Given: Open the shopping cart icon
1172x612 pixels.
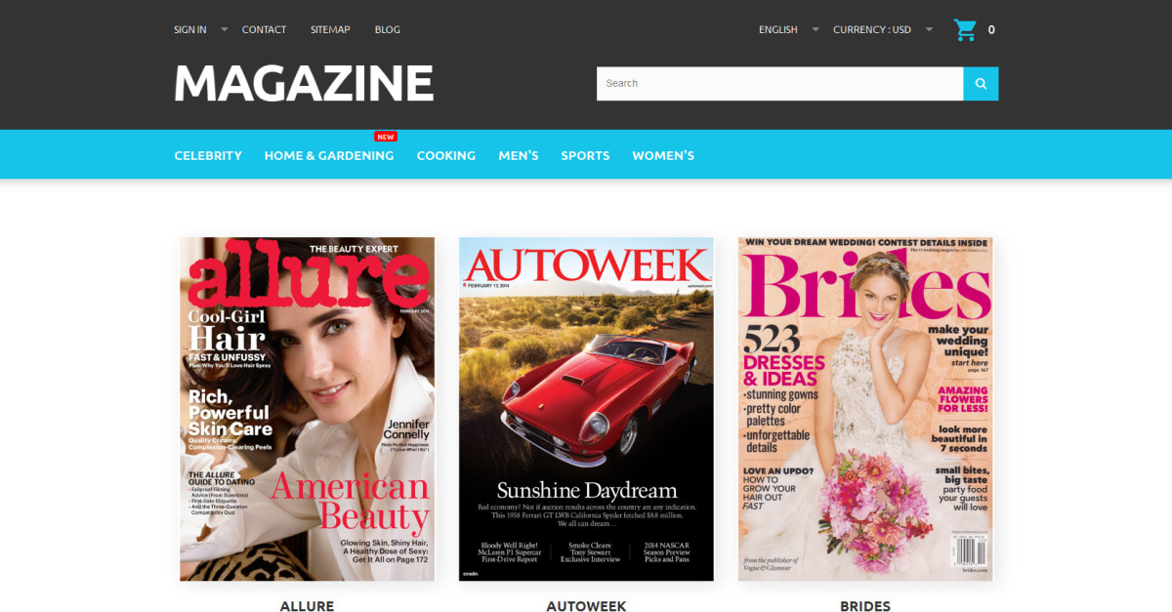Looking at the screenshot, I should [x=965, y=29].
